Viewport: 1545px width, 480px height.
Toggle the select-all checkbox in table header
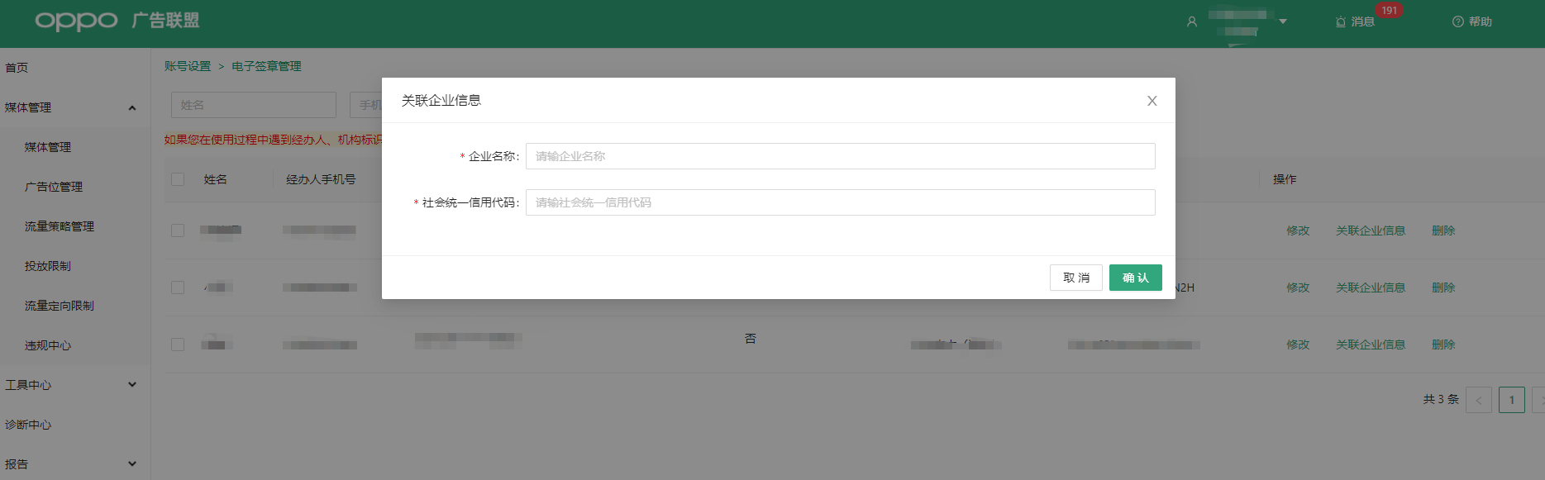(x=178, y=179)
